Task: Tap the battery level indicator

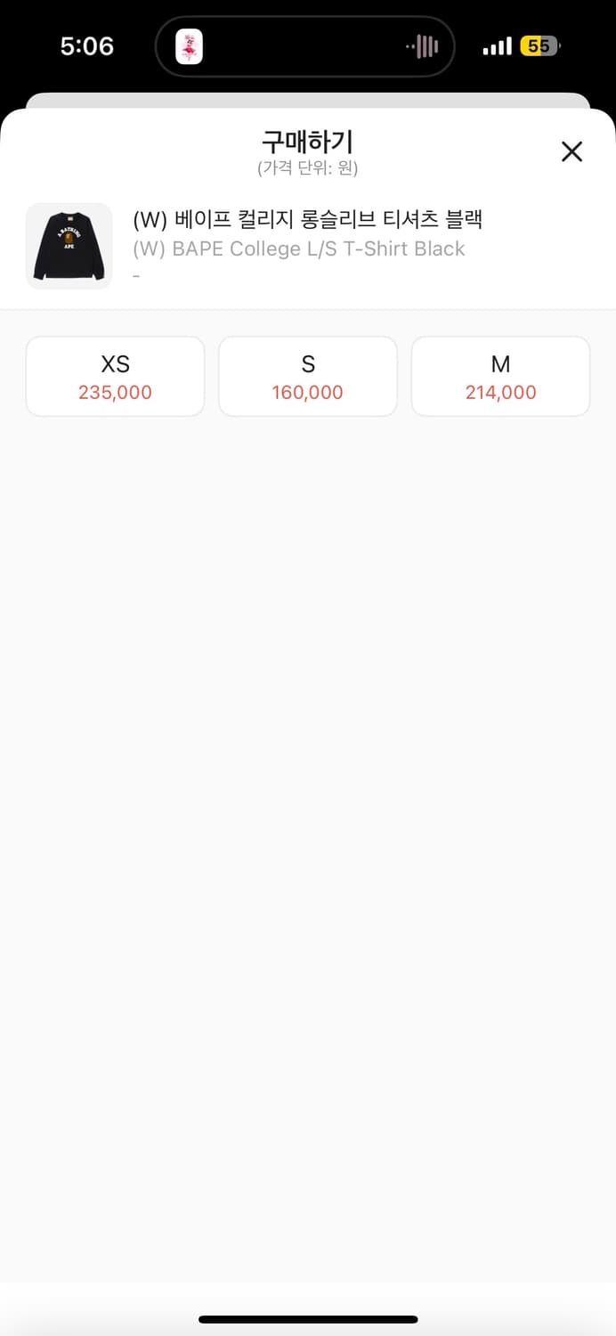Action: point(540,46)
